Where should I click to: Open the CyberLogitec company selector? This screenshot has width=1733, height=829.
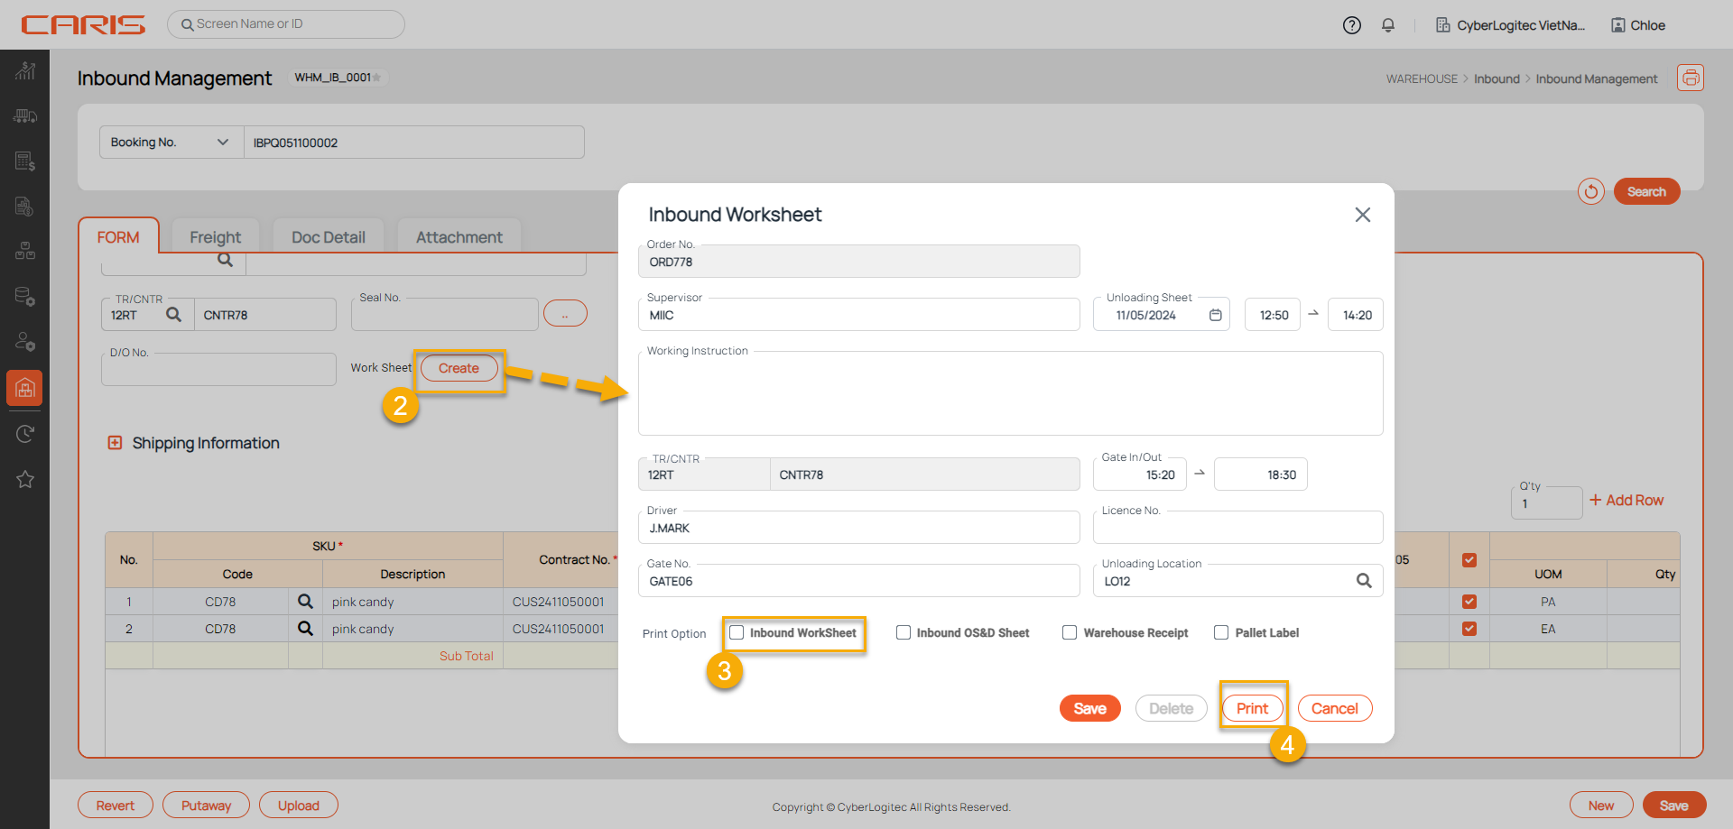1510,25
